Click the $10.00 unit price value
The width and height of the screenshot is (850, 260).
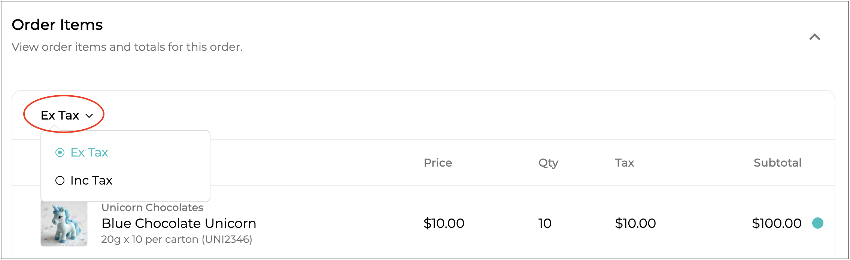444,223
